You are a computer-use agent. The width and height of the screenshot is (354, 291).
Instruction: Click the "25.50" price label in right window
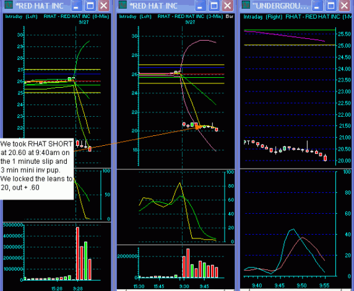coord(344,34)
